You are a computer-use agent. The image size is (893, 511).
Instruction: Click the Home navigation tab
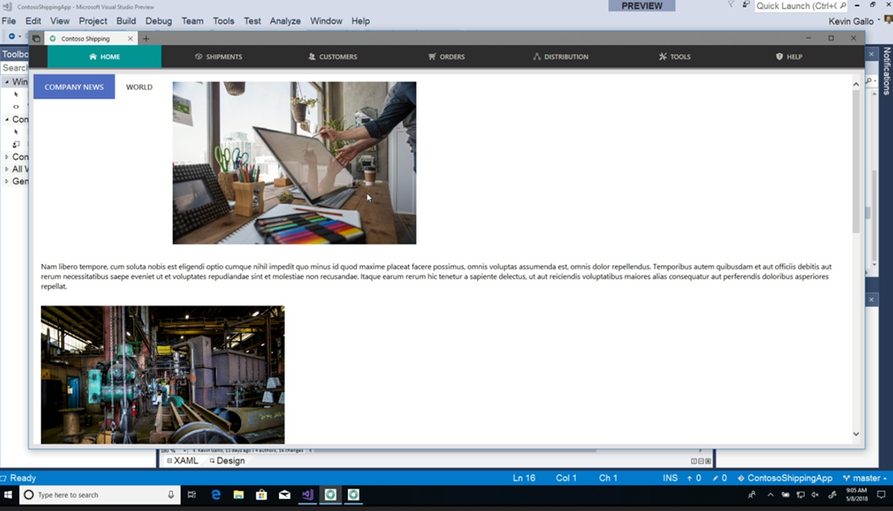point(105,57)
